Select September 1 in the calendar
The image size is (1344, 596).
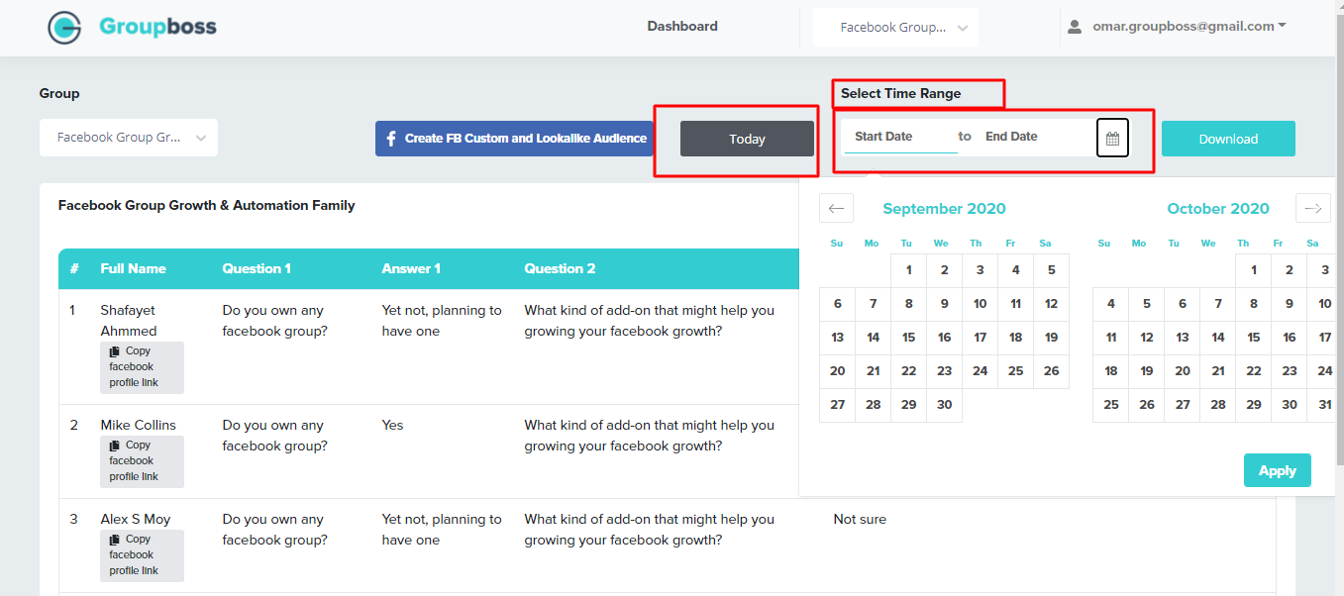pos(908,270)
